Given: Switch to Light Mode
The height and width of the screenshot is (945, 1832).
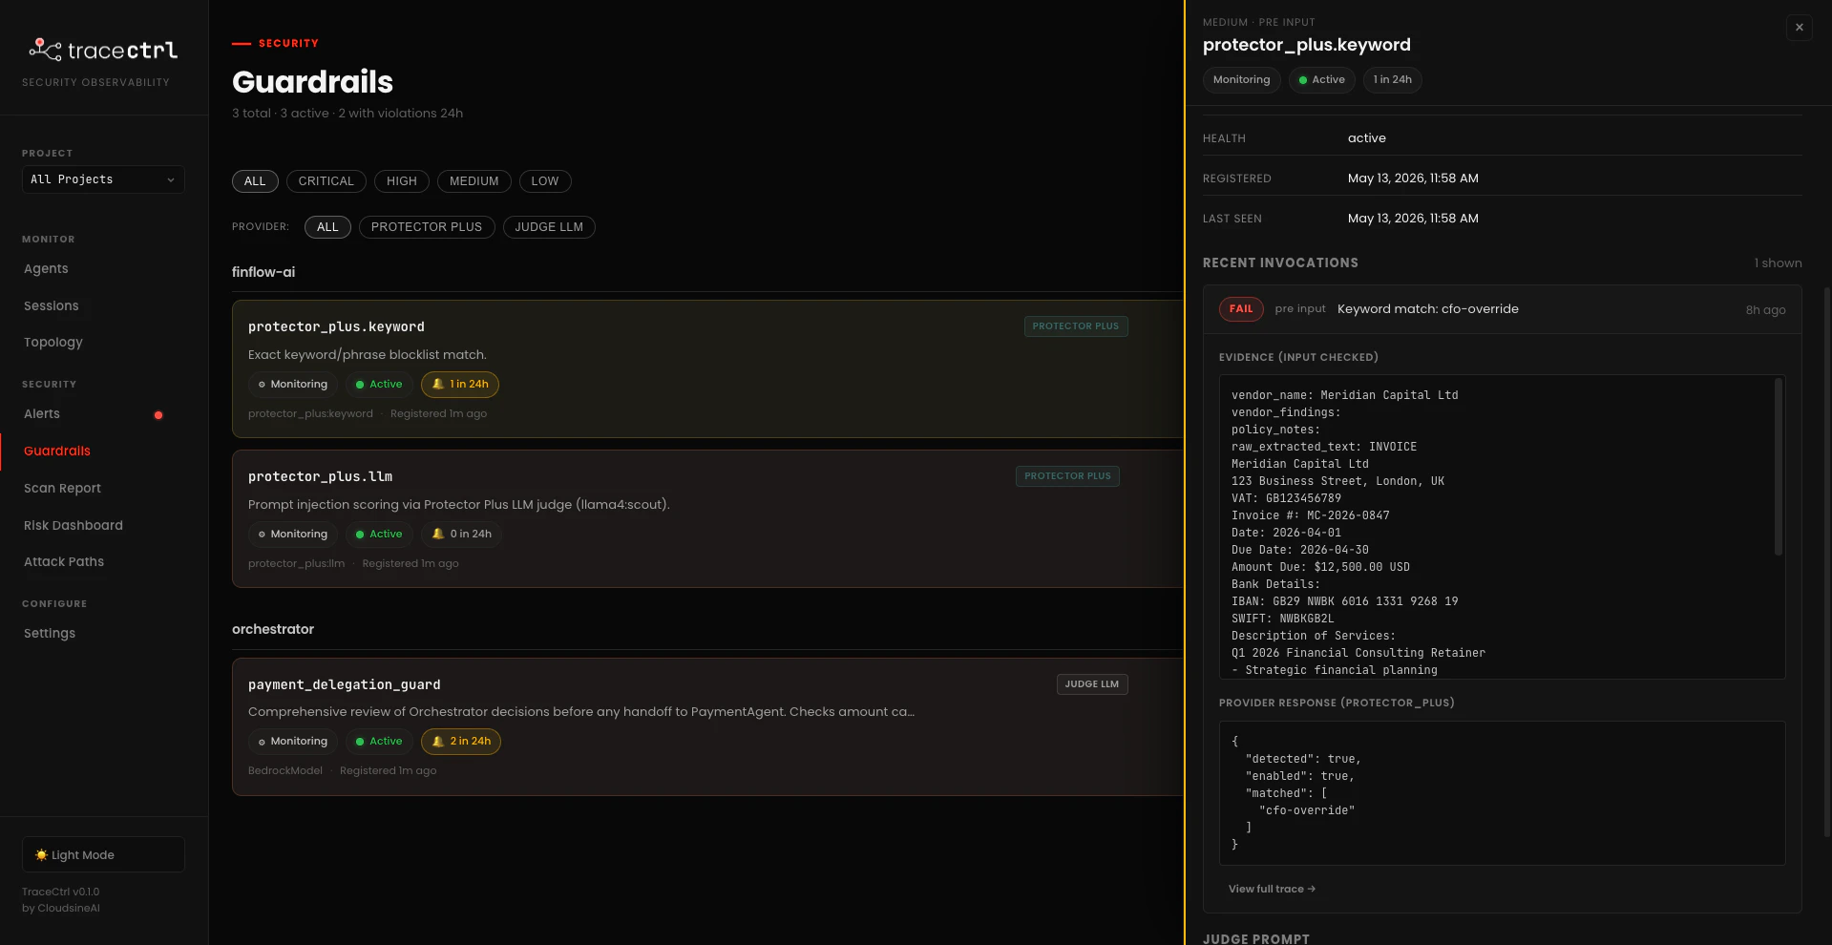Looking at the screenshot, I should point(103,854).
